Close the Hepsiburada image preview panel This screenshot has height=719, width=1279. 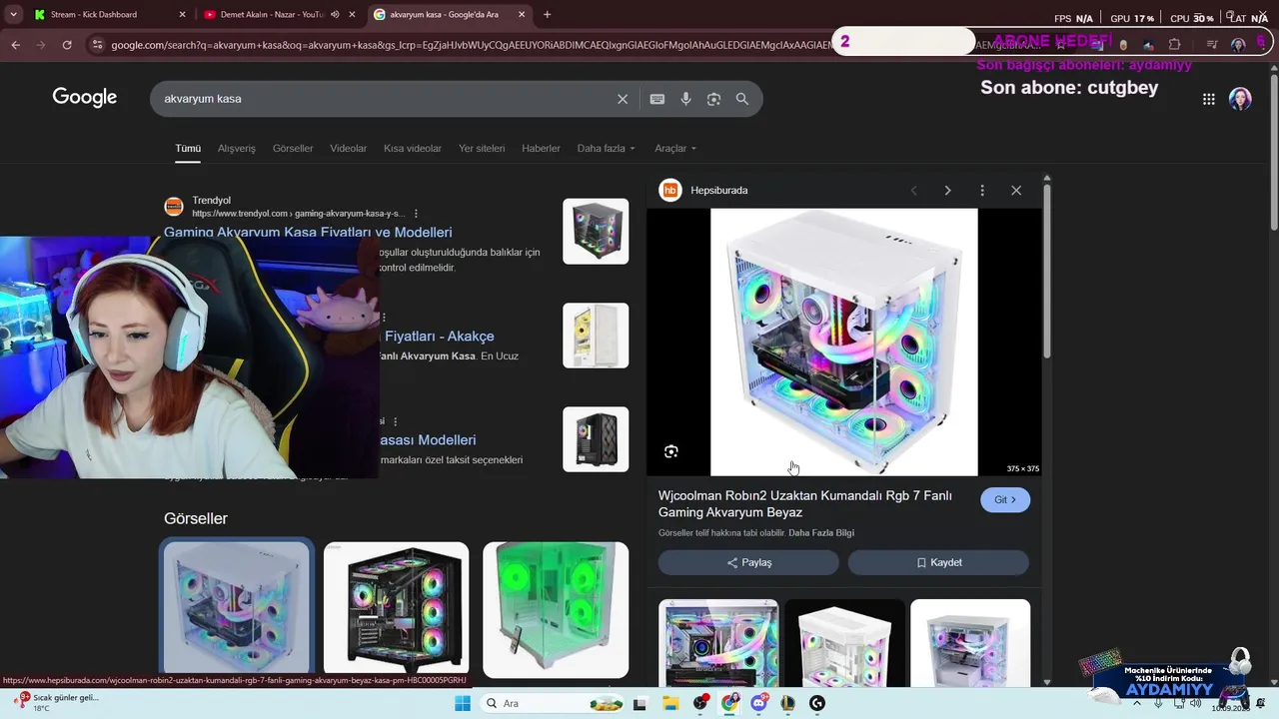[x=1016, y=191]
